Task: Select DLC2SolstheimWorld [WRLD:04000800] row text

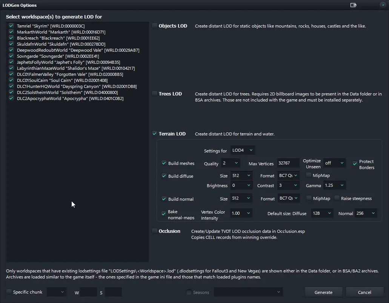Action: coord(67,92)
